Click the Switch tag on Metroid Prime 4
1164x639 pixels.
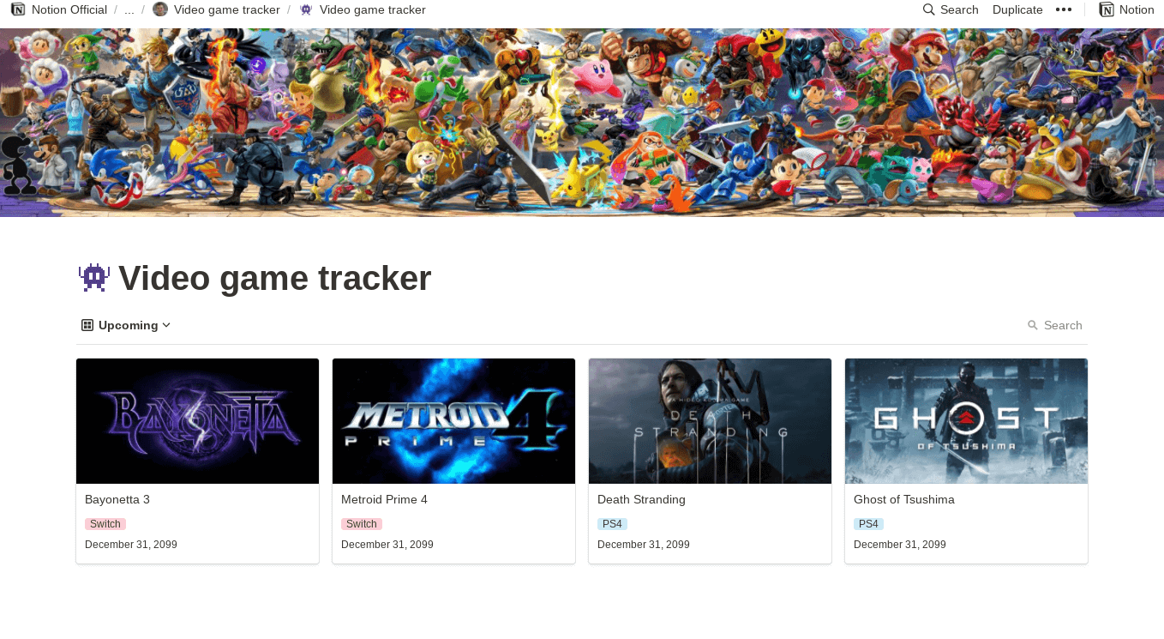362,524
